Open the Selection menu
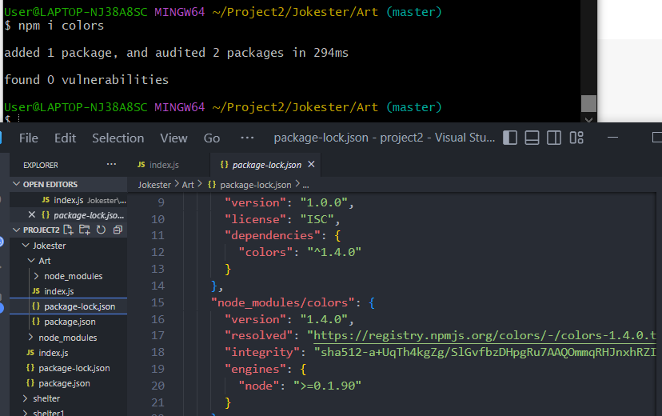Viewport: 662px width, 416px height. point(118,138)
